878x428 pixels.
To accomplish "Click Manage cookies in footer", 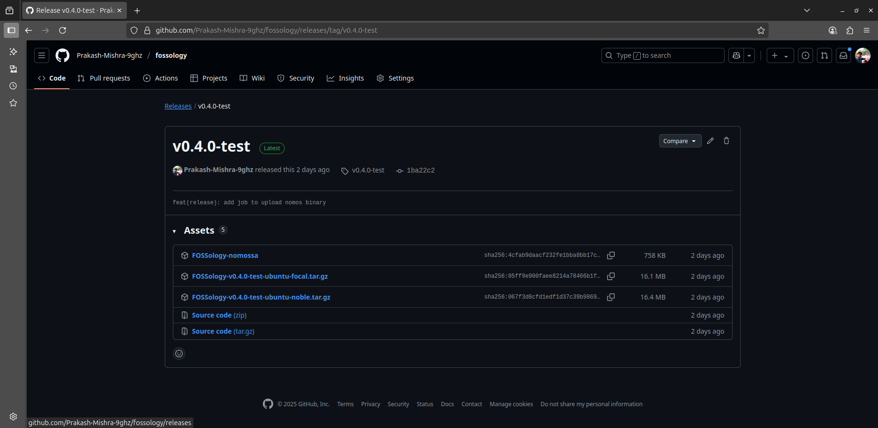I will pyautogui.click(x=511, y=404).
